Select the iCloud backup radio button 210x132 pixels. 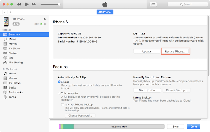59,82
